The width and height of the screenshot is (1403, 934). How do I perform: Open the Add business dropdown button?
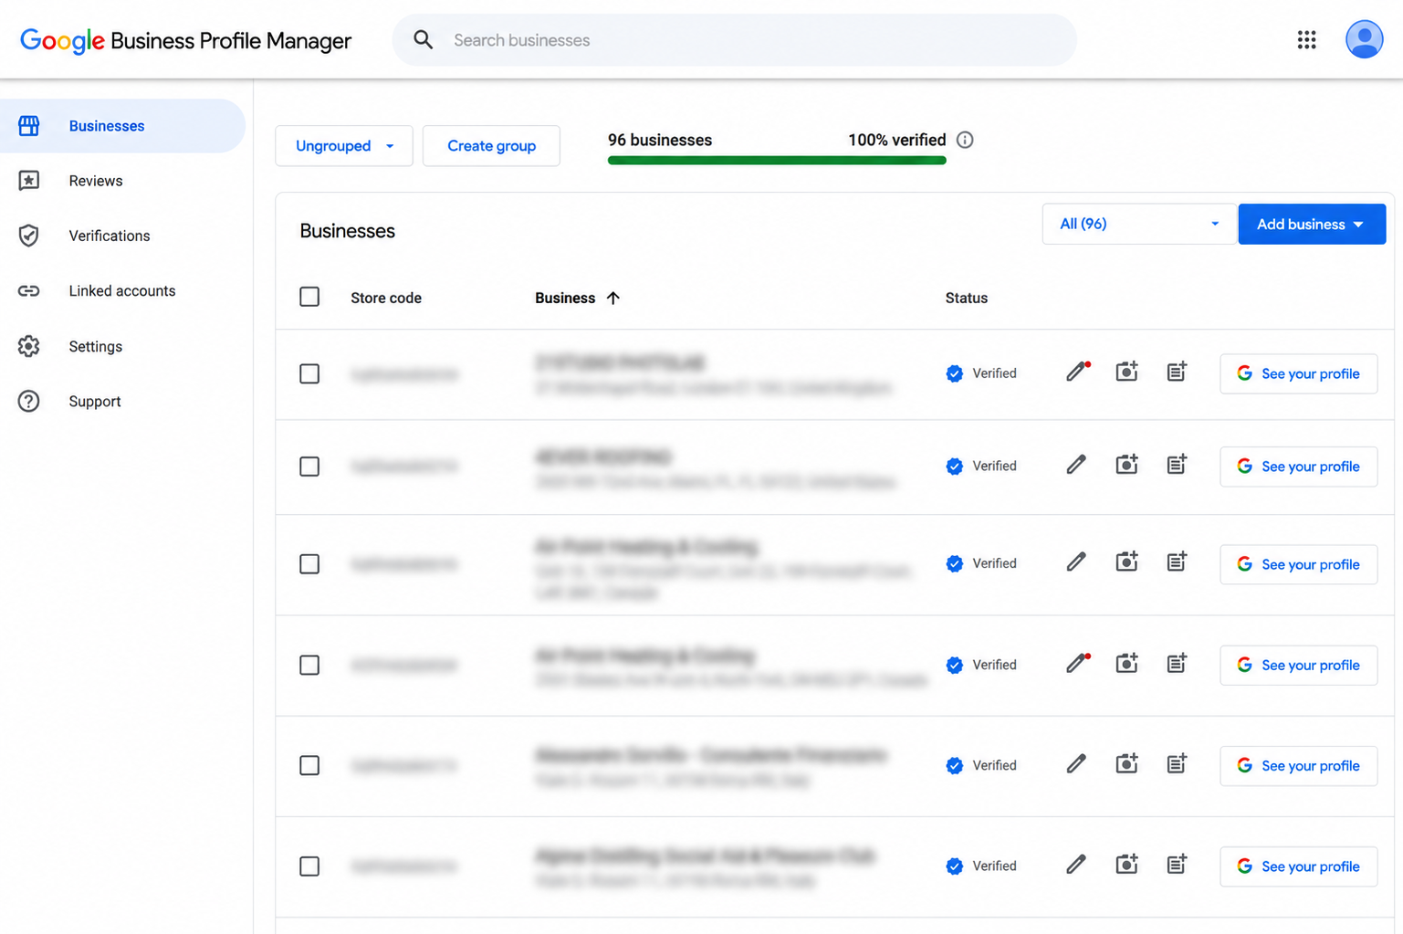1312,224
